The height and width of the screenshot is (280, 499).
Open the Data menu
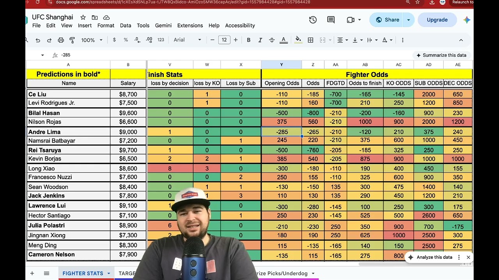(126, 26)
